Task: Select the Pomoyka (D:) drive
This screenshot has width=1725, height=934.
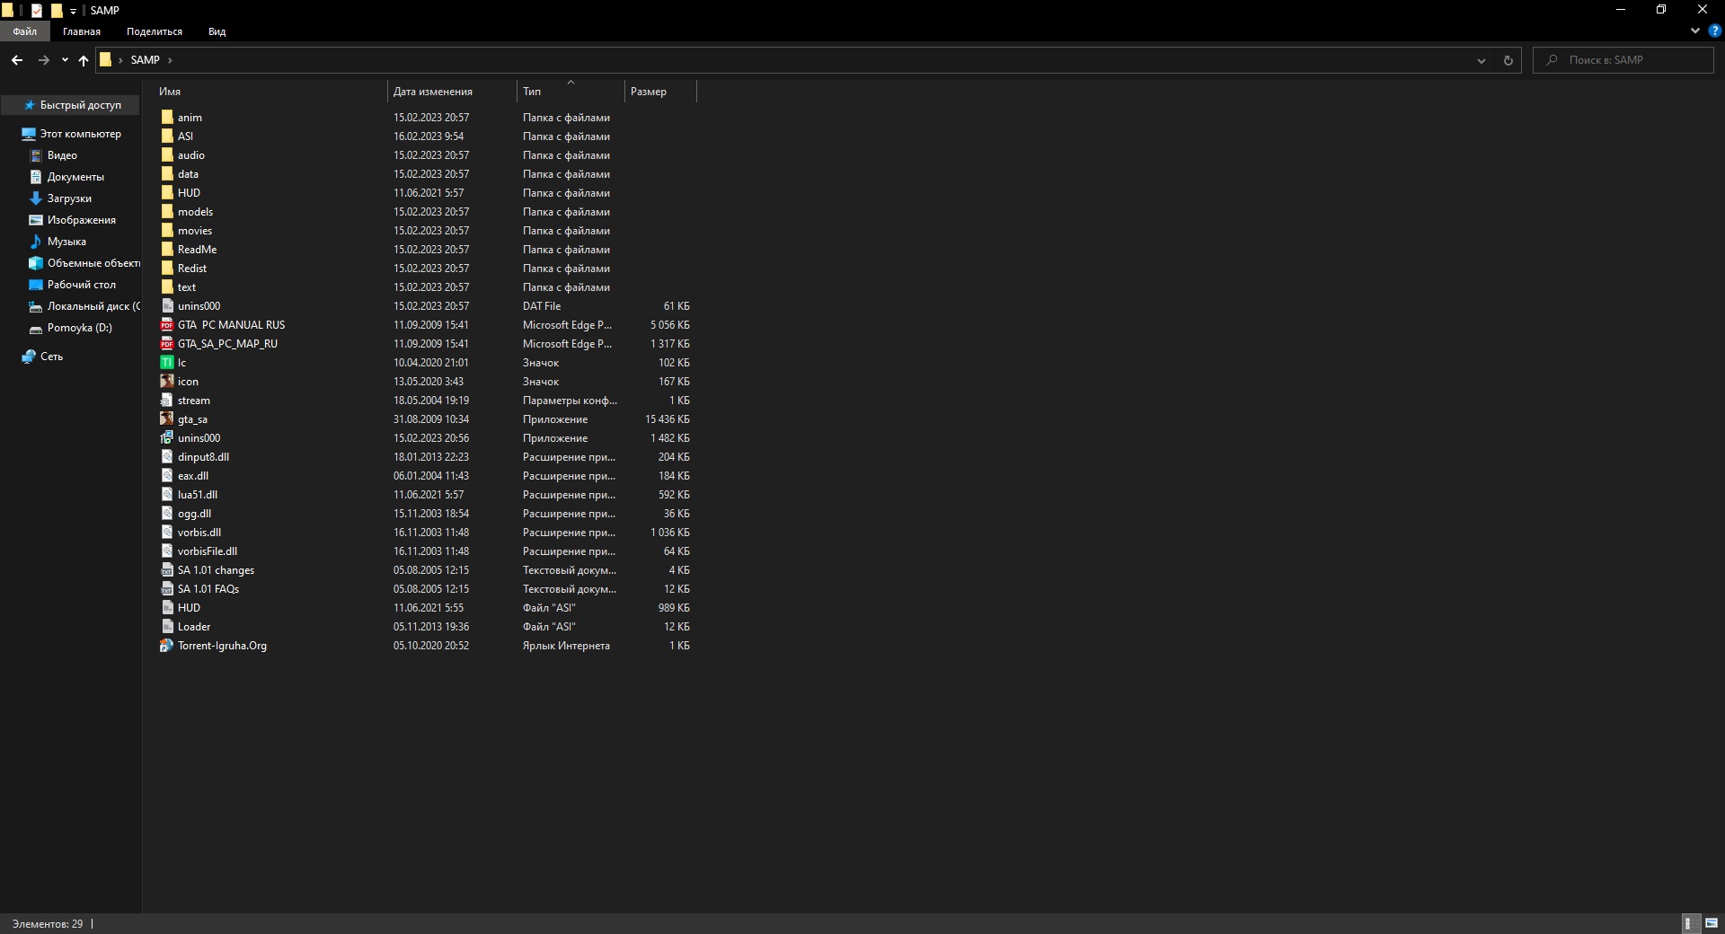Action: pyautogui.click(x=79, y=328)
